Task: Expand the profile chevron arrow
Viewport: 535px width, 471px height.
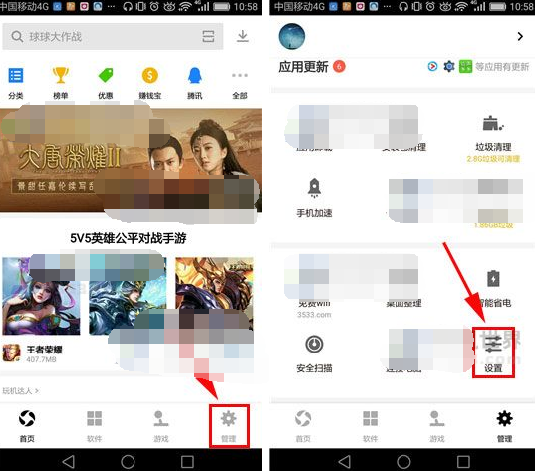Action: point(520,36)
